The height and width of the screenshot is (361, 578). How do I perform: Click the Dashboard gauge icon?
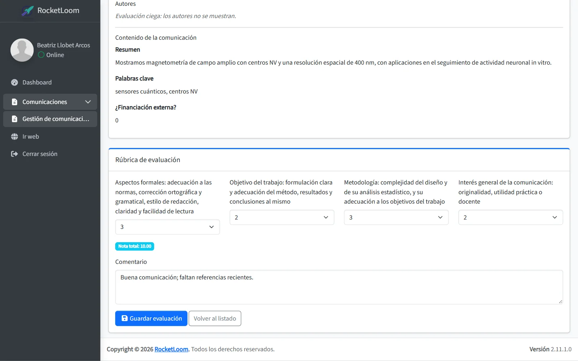(x=14, y=82)
